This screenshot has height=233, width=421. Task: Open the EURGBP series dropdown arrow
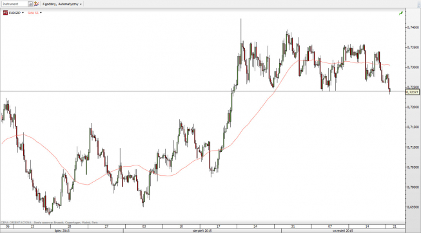[23, 13]
